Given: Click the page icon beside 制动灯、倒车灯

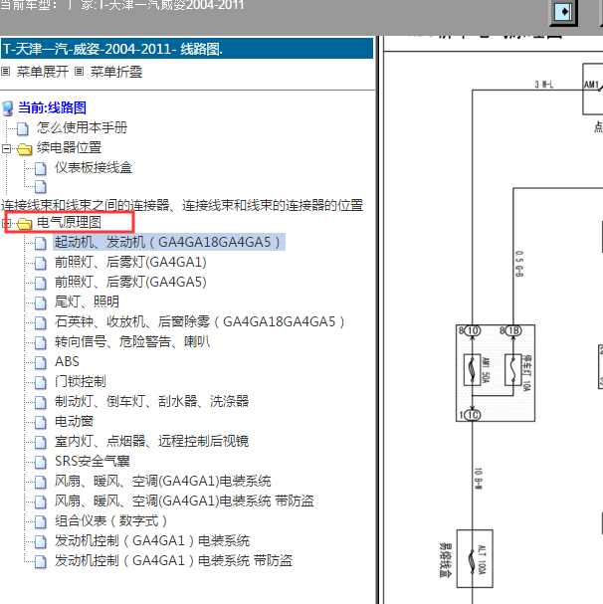Looking at the screenshot, I should 41,402.
